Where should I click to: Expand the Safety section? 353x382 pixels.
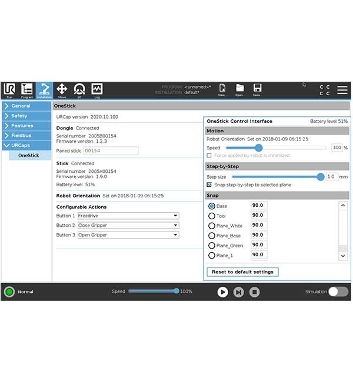pos(27,116)
